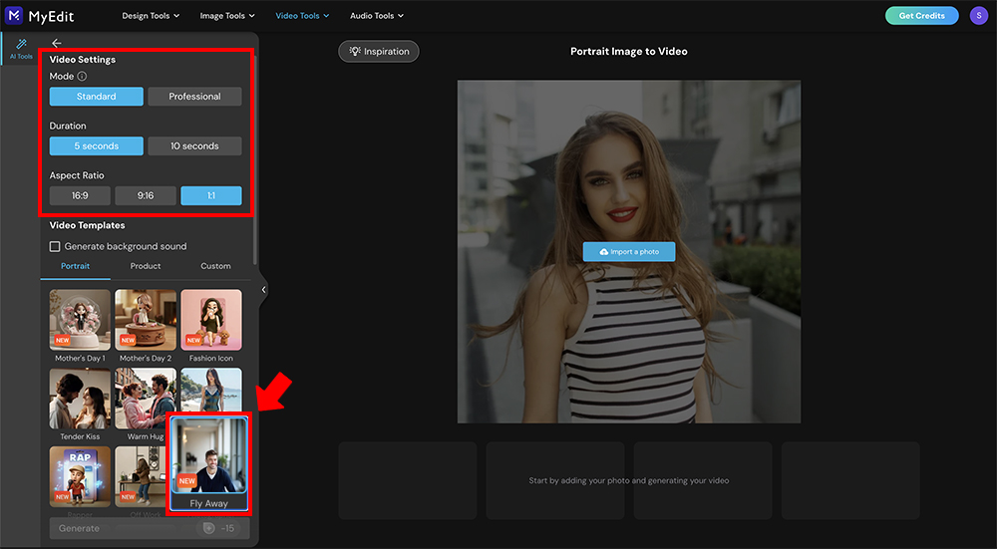Image resolution: width=997 pixels, height=549 pixels.
Task: Open the Video Tools dropdown menu
Action: tap(302, 15)
